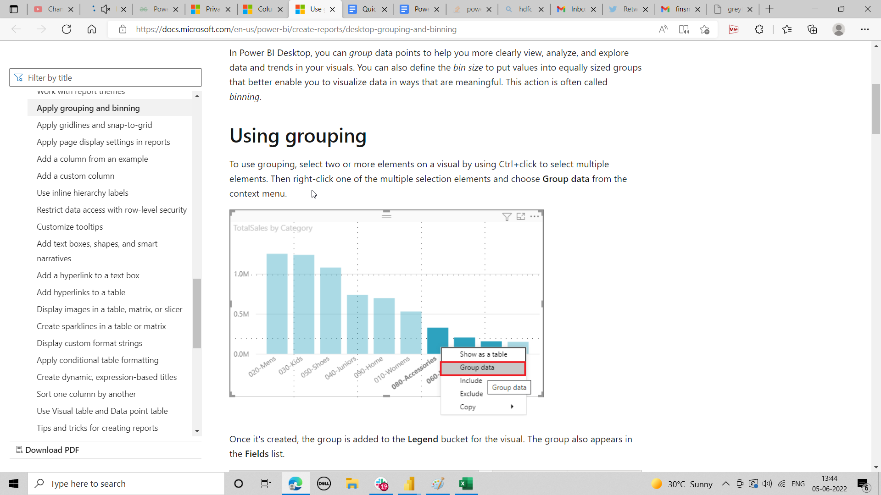This screenshot has width=881, height=495.
Task: Open Add a custom column article
Action: [x=76, y=176]
